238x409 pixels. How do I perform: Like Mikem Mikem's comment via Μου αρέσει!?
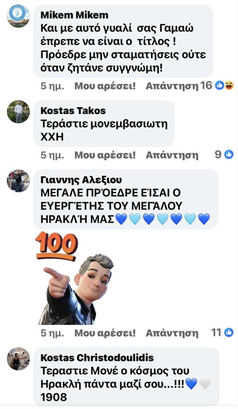(105, 86)
